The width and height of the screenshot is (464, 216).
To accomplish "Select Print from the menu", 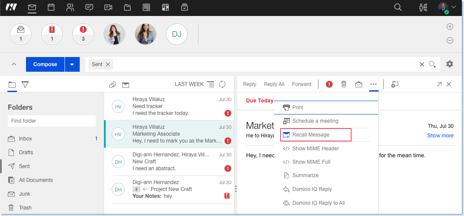I will click(x=326, y=108).
